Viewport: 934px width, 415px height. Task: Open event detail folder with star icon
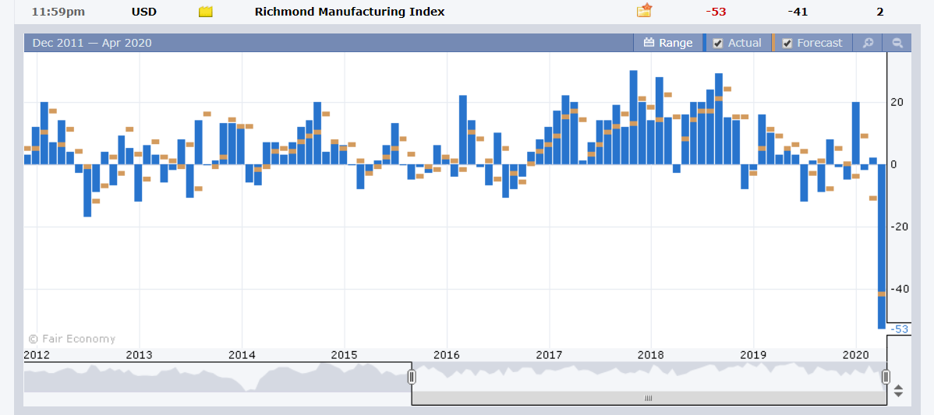644,10
